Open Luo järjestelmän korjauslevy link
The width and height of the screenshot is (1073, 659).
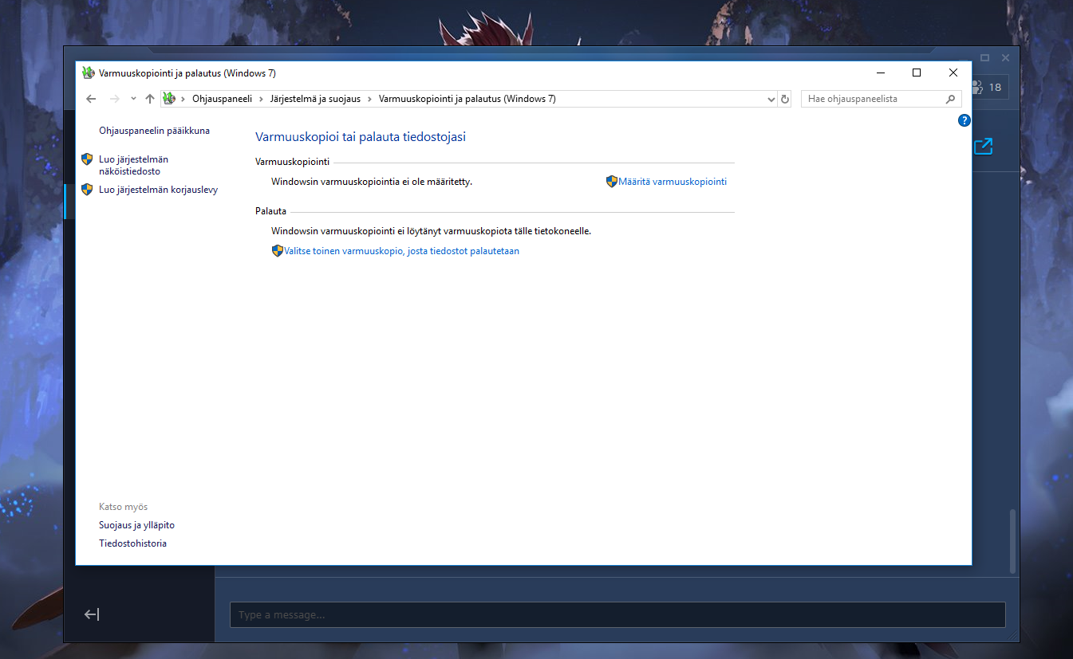pos(158,190)
